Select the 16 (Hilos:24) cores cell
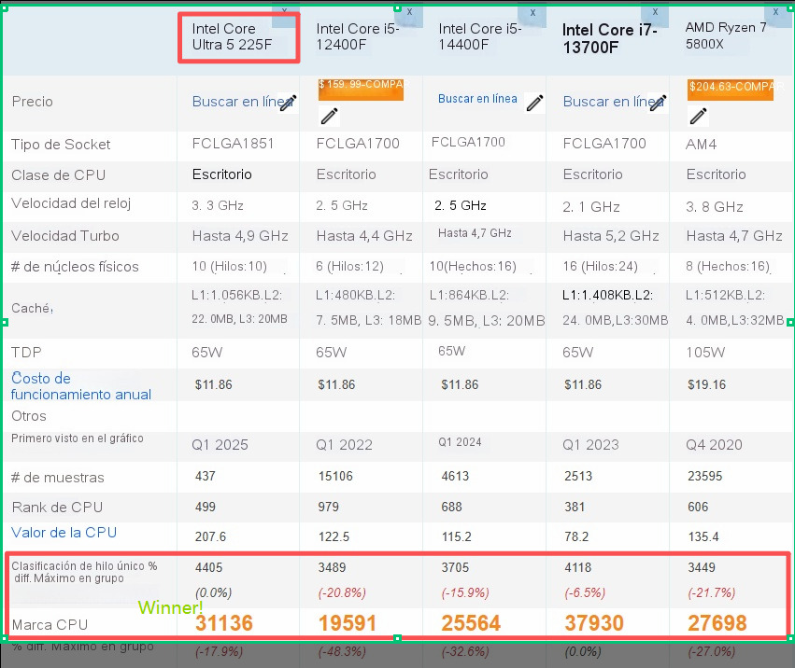This screenshot has height=668, width=795. pos(601,267)
